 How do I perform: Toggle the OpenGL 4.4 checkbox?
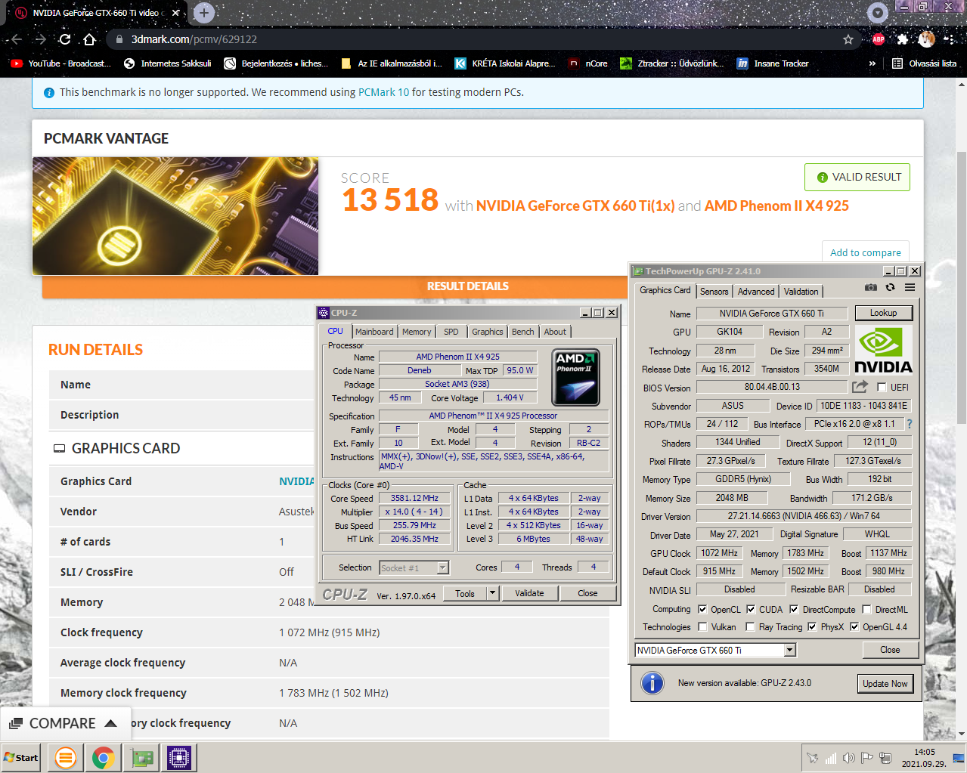click(x=854, y=626)
